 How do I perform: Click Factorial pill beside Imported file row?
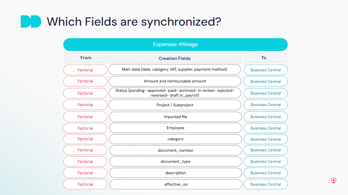coord(85,117)
